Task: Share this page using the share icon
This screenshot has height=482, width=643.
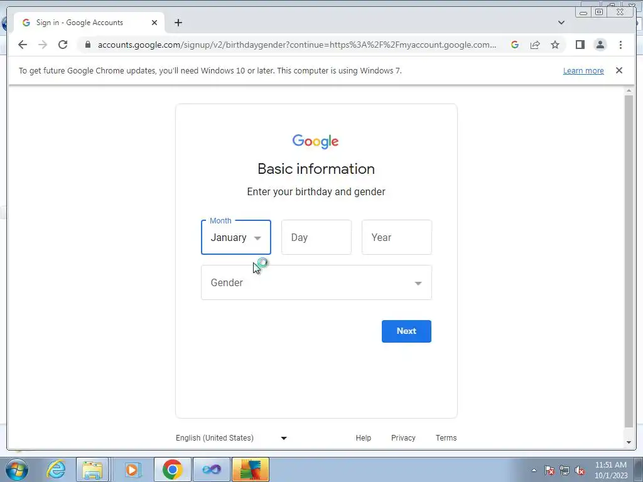Action: coord(535,45)
